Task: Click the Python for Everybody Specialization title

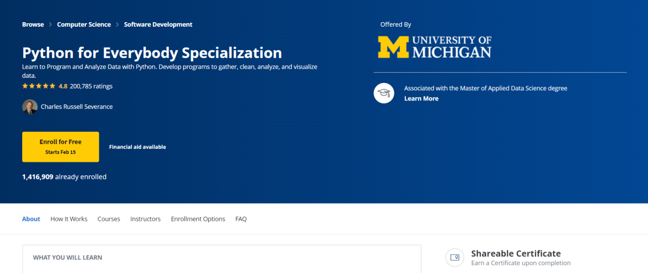Action: (152, 53)
